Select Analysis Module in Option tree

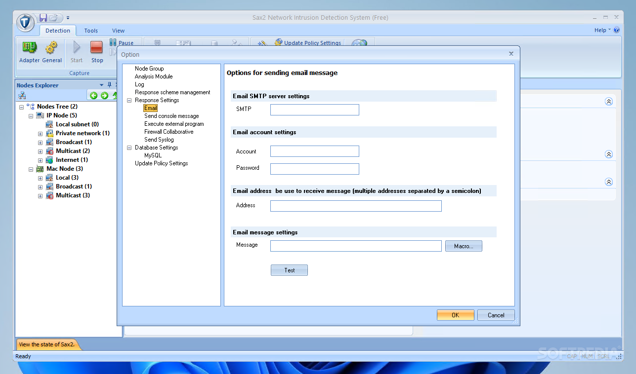pyautogui.click(x=154, y=76)
